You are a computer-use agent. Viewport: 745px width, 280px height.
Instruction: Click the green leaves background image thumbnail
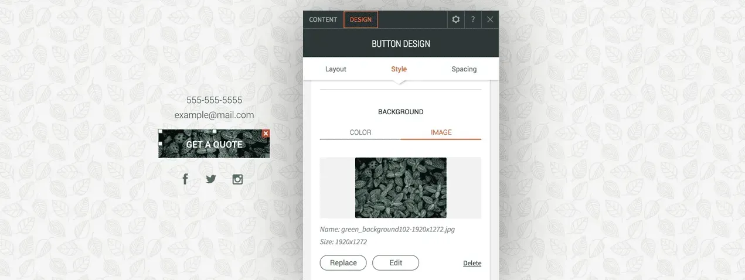[x=401, y=187]
